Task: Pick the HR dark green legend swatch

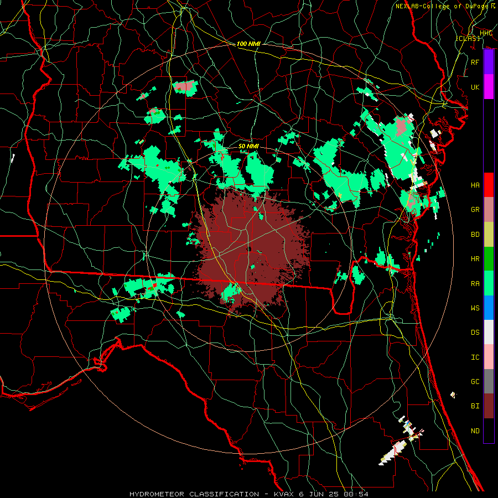Action: (489, 258)
